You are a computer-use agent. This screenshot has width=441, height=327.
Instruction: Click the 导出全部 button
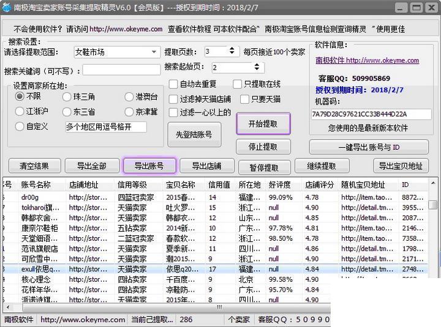tap(92, 166)
